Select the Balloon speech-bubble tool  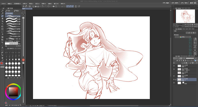point(2,50)
